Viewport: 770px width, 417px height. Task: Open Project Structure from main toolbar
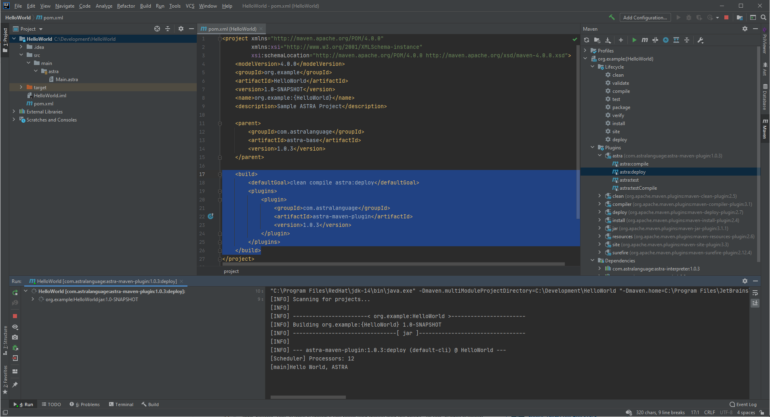click(x=740, y=17)
